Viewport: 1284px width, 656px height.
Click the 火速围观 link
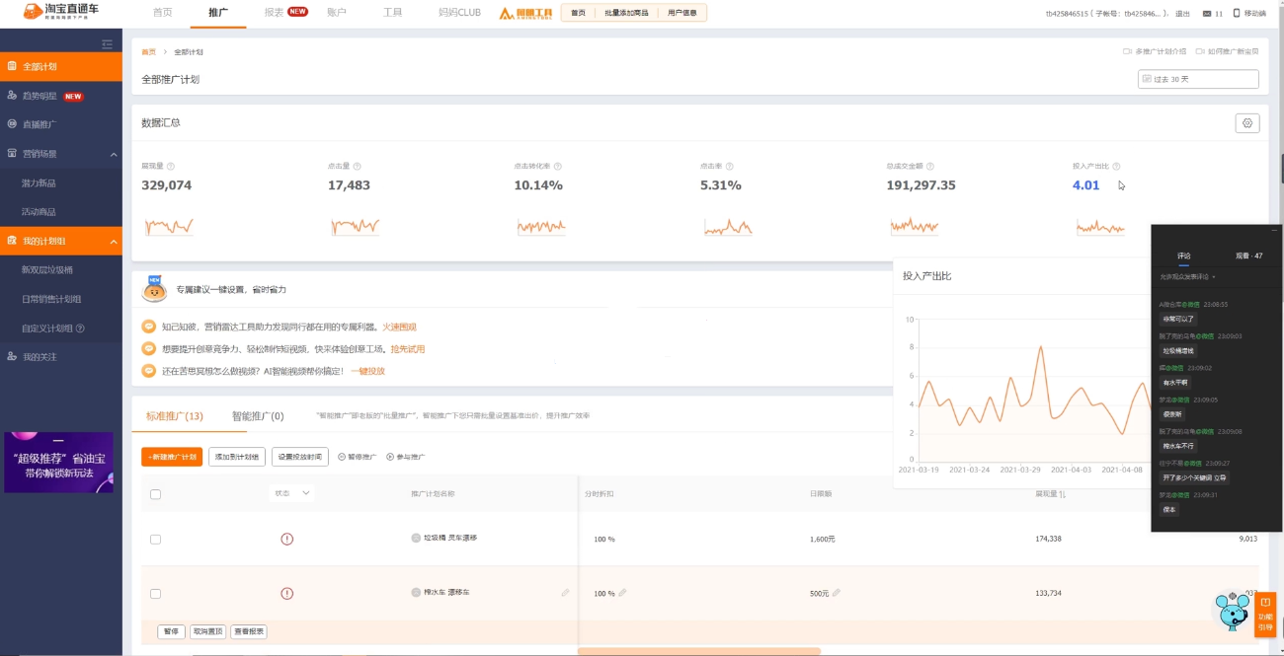[399, 327]
